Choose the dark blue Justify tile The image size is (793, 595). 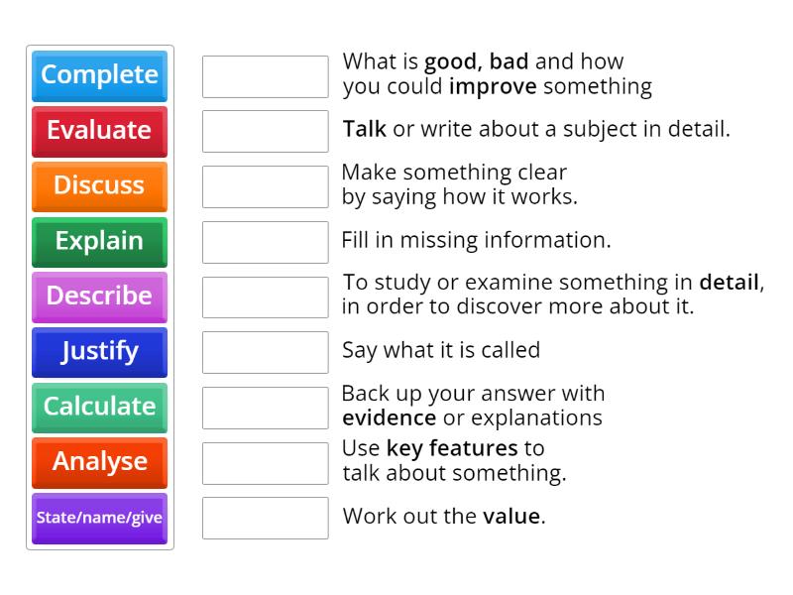[x=99, y=351]
